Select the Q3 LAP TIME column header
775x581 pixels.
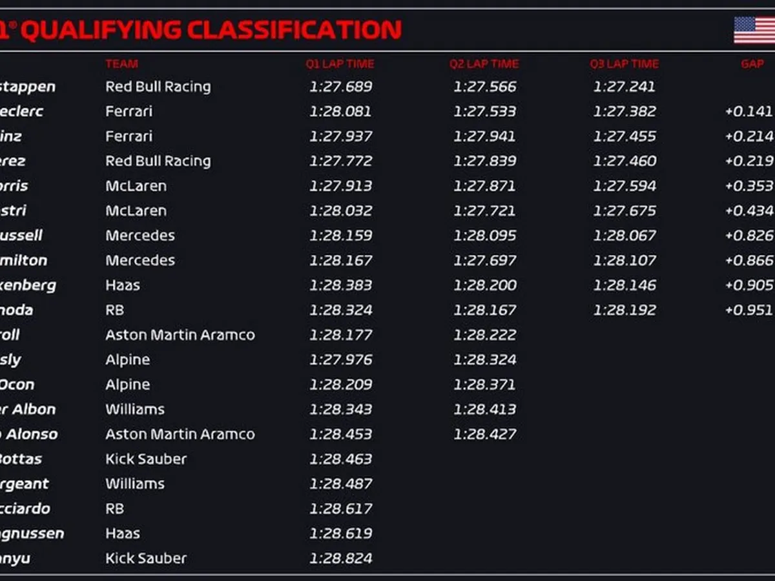tap(624, 64)
